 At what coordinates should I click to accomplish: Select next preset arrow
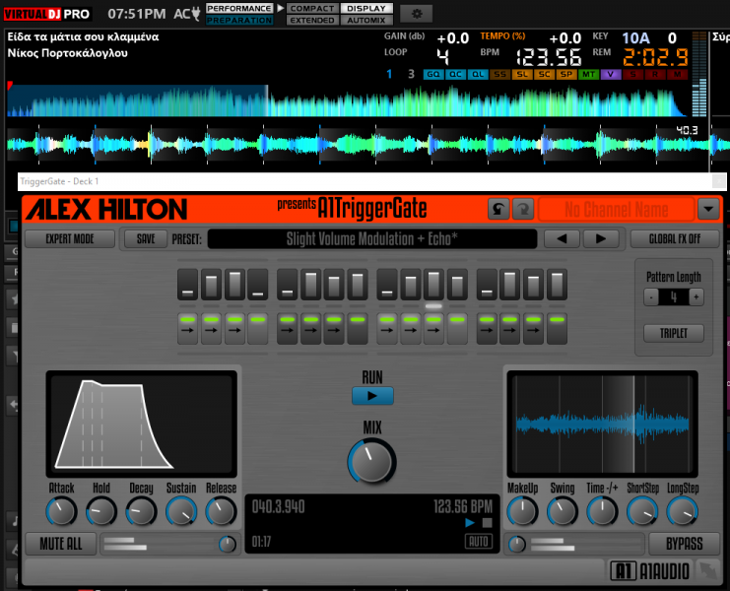pos(601,238)
